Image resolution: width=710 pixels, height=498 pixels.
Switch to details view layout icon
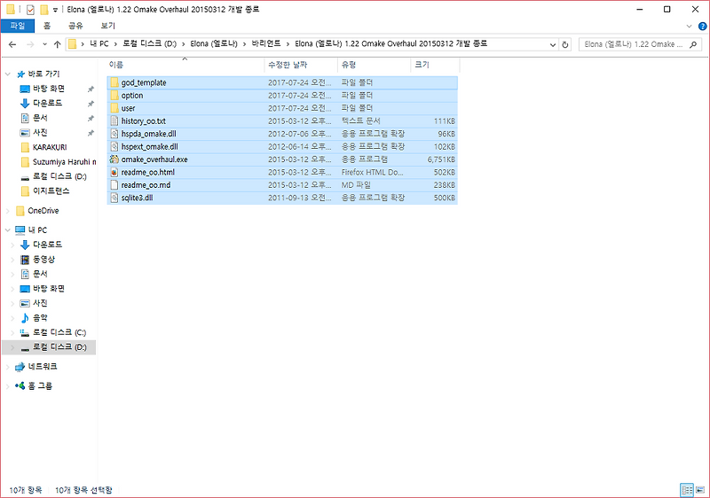coord(687,490)
